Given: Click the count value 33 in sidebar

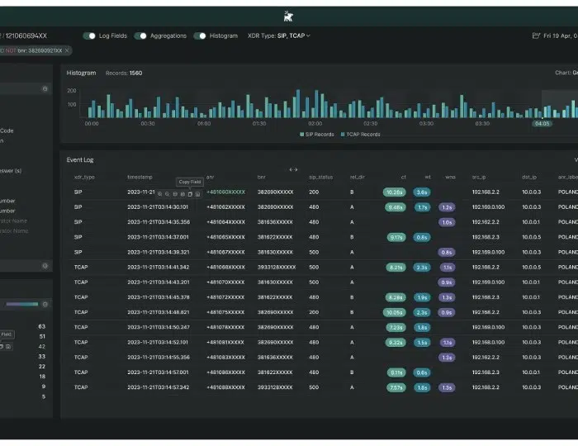Looking at the screenshot, I should coord(41,357).
